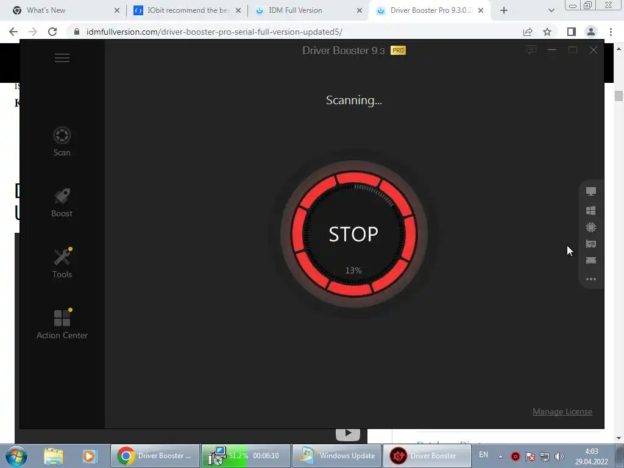Open the Action Center flag in tray
This screenshot has height=468, width=624.
(x=530, y=456)
